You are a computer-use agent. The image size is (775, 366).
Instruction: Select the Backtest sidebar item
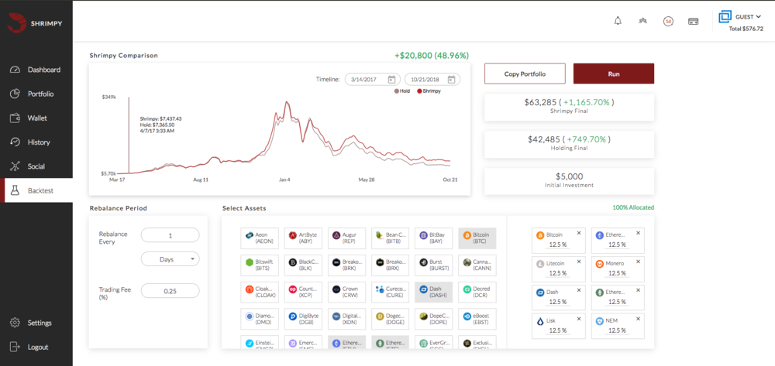click(36, 191)
